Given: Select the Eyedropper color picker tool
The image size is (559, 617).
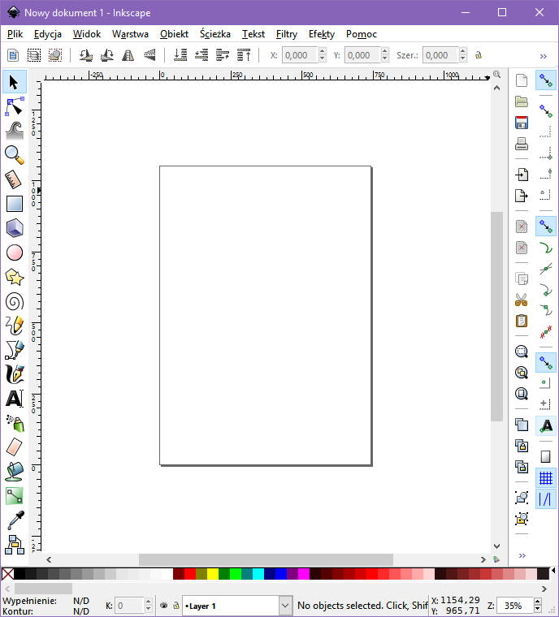Looking at the screenshot, I should click(14, 520).
